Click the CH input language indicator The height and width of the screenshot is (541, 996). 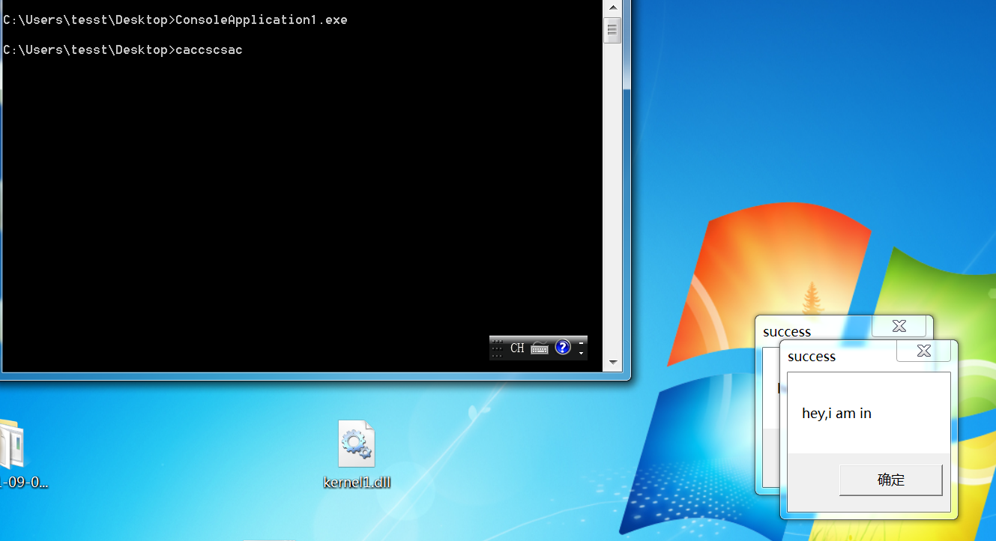pyautogui.click(x=517, y=348)
